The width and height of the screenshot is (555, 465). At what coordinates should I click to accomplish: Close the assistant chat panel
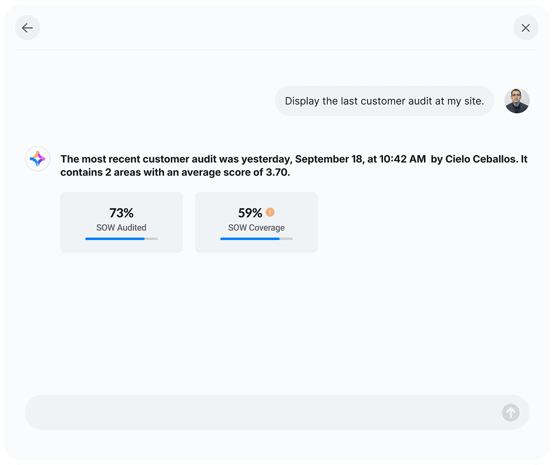(526, 28)
